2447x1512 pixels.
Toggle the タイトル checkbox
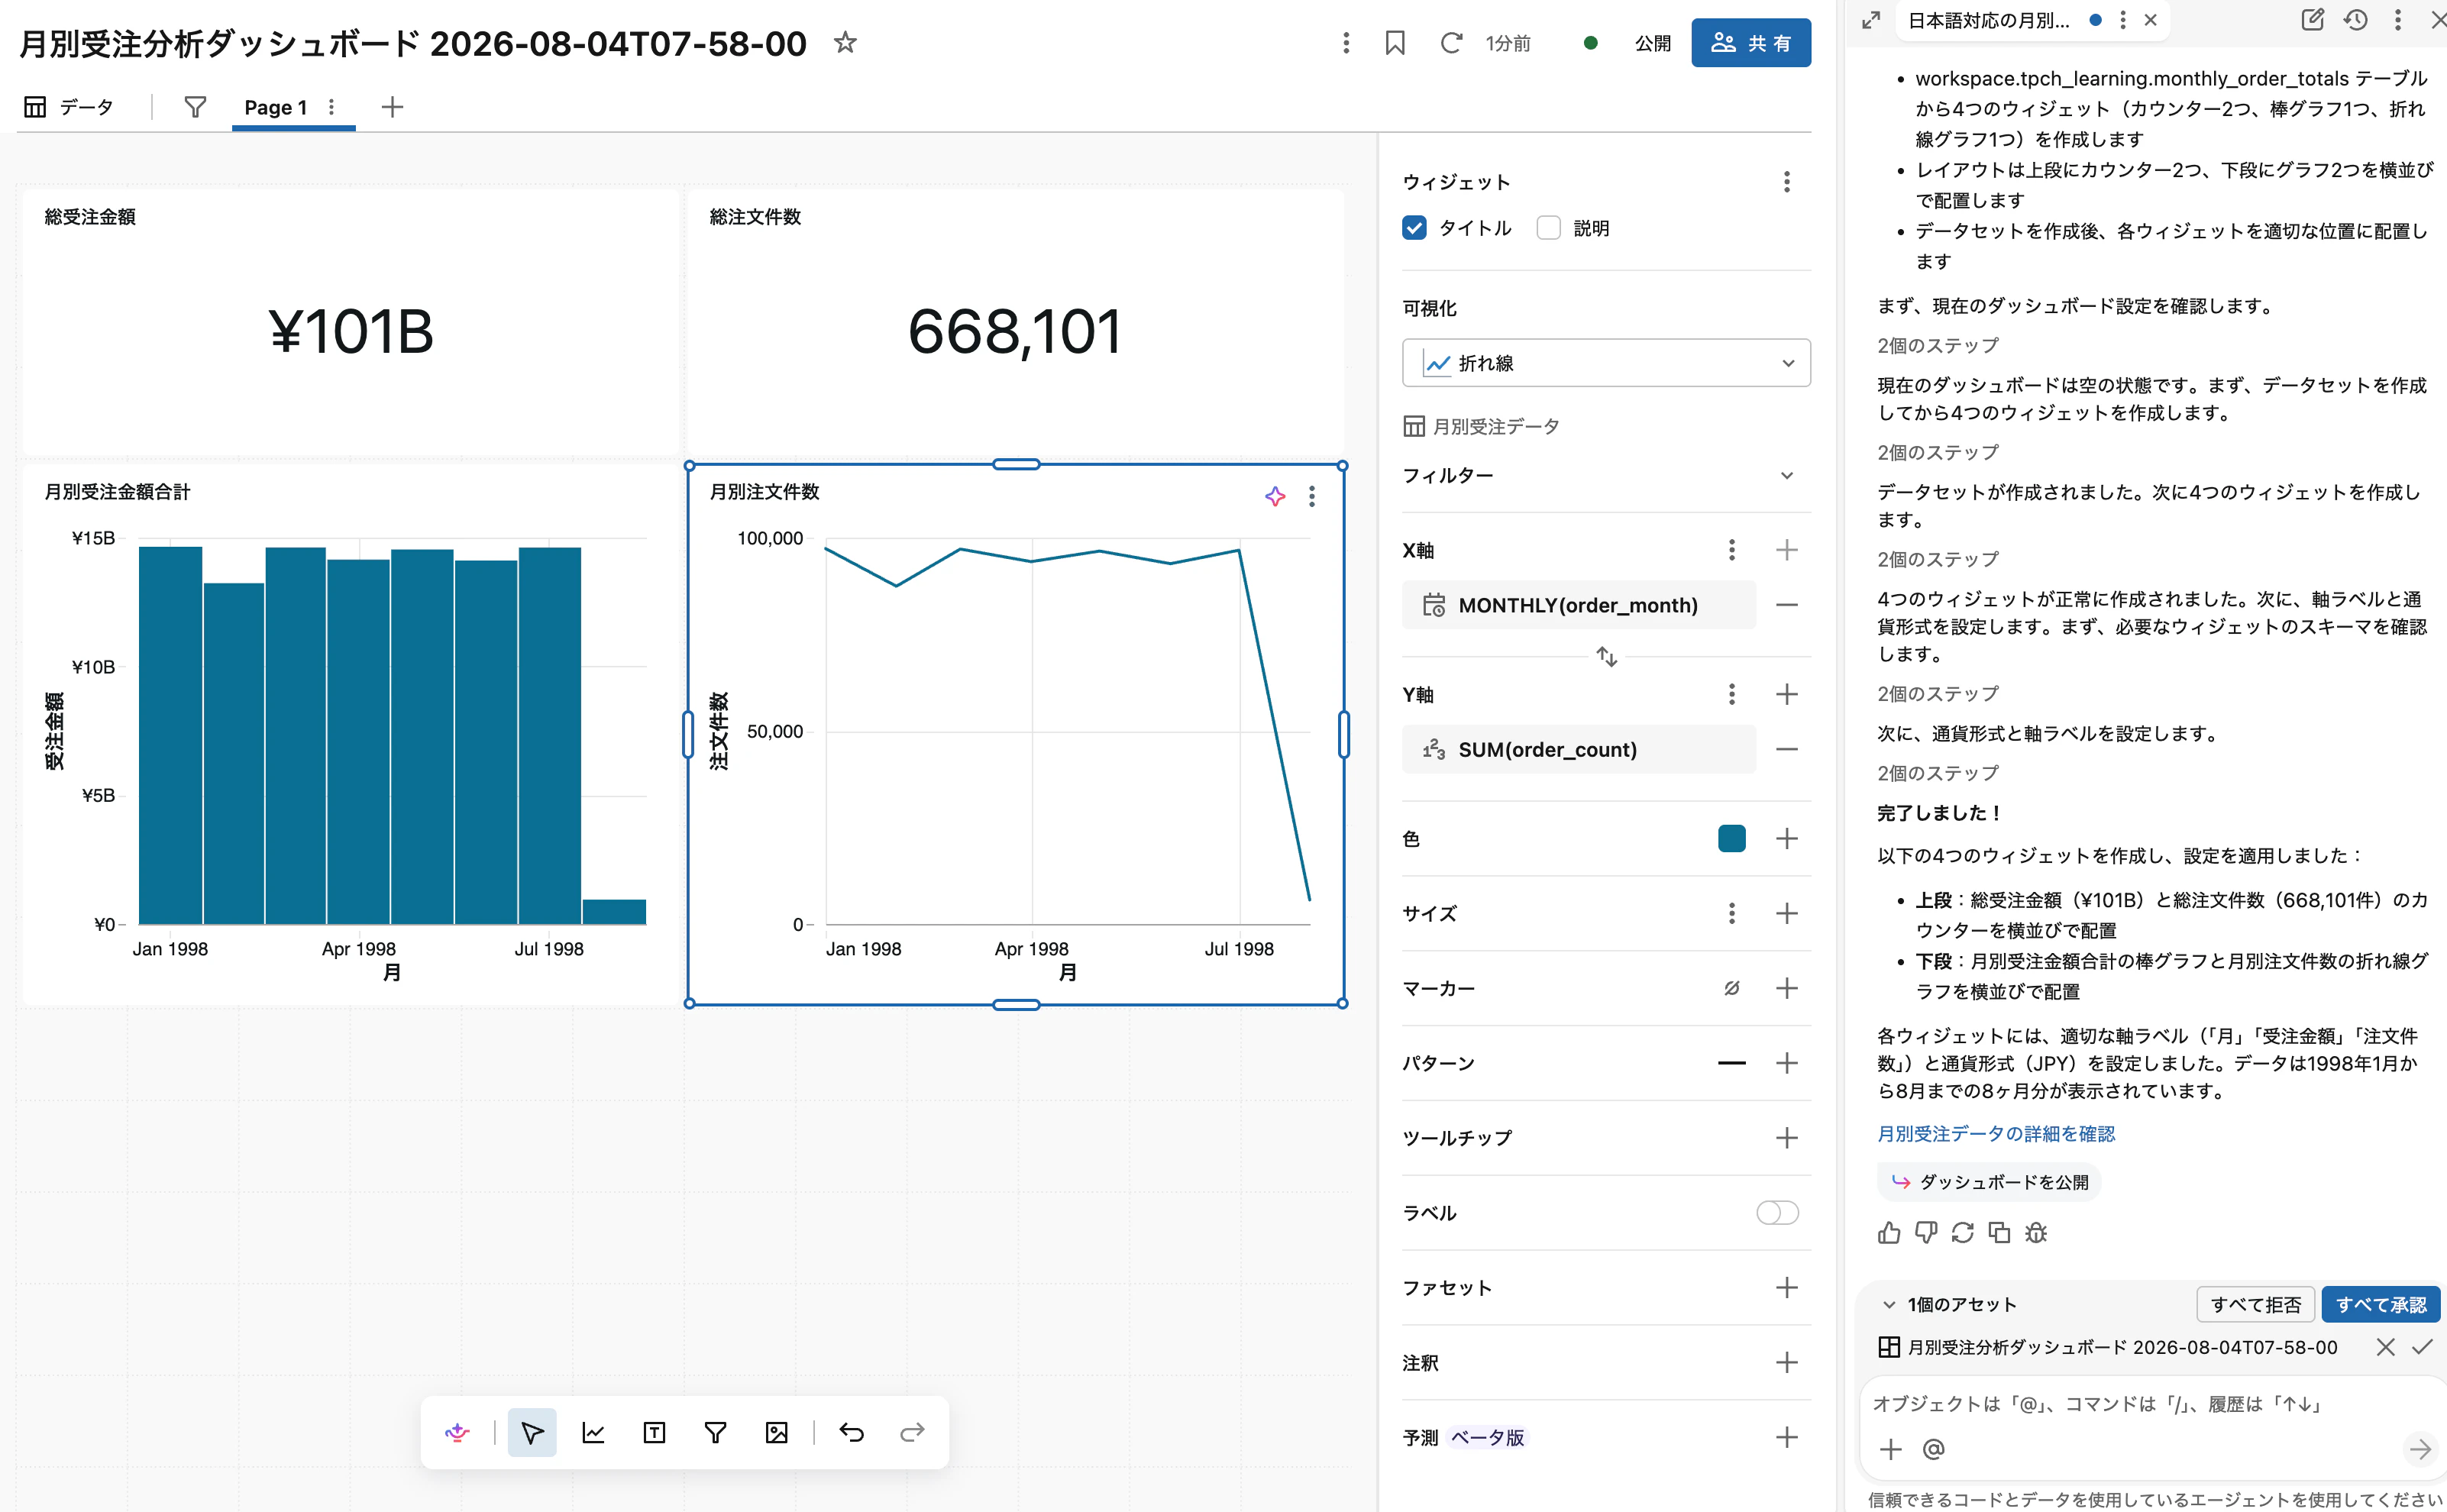pos(1414,228)
